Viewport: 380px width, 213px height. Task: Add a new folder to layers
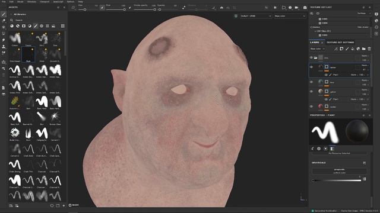tap(364, 49)
